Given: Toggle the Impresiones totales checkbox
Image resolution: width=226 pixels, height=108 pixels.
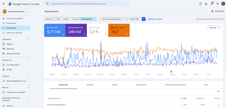Looking at the screenshot, I should [x=69, y=27].
